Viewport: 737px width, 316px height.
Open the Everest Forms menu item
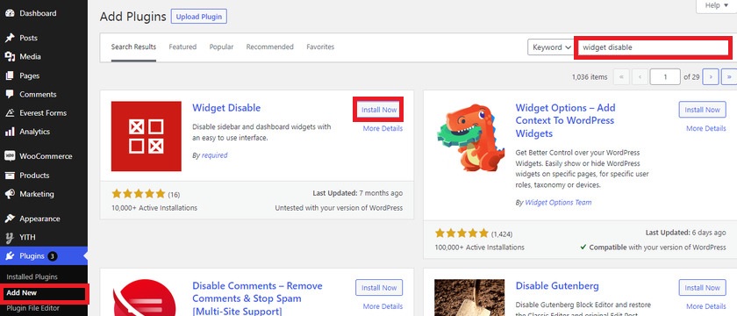click(44, 113)
